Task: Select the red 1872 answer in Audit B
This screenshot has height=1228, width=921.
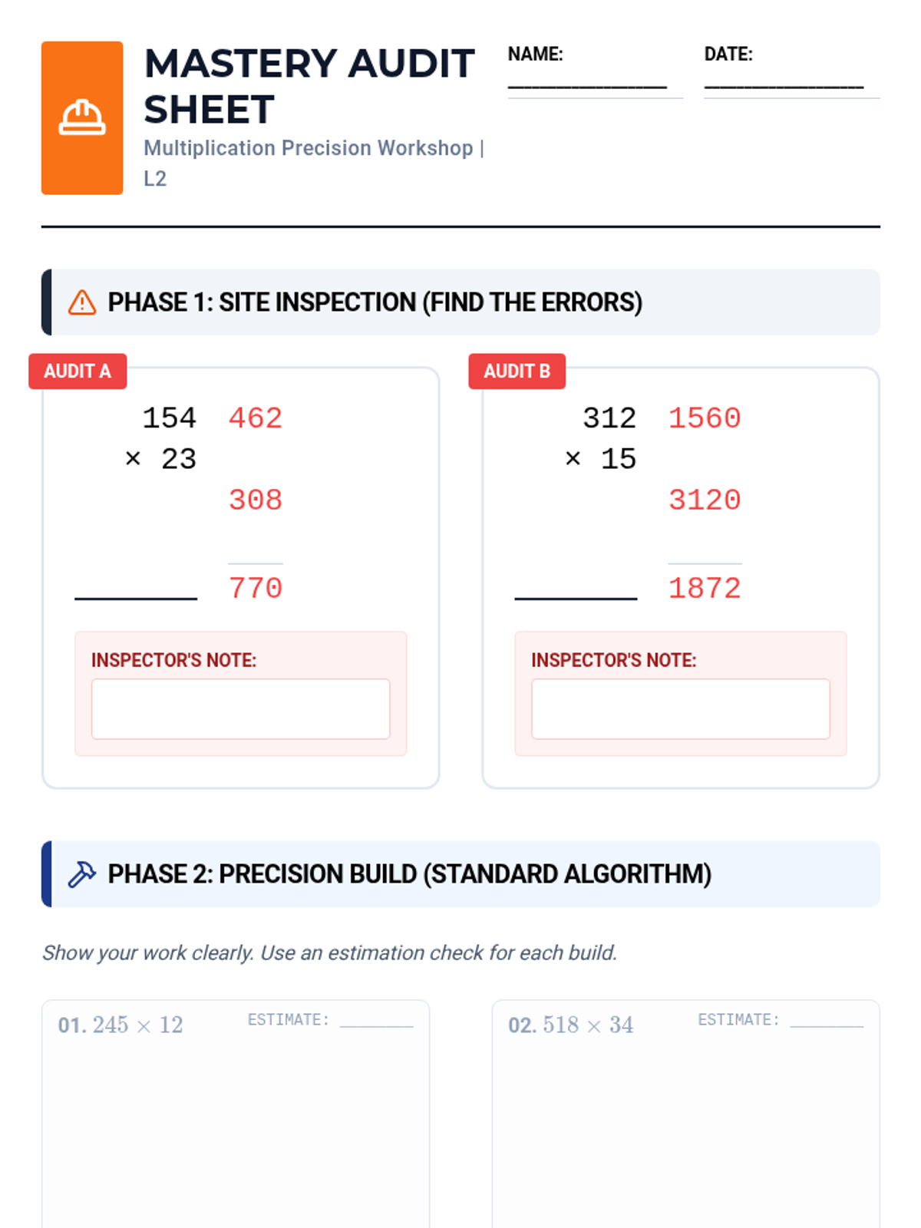Action: [705, 589]
